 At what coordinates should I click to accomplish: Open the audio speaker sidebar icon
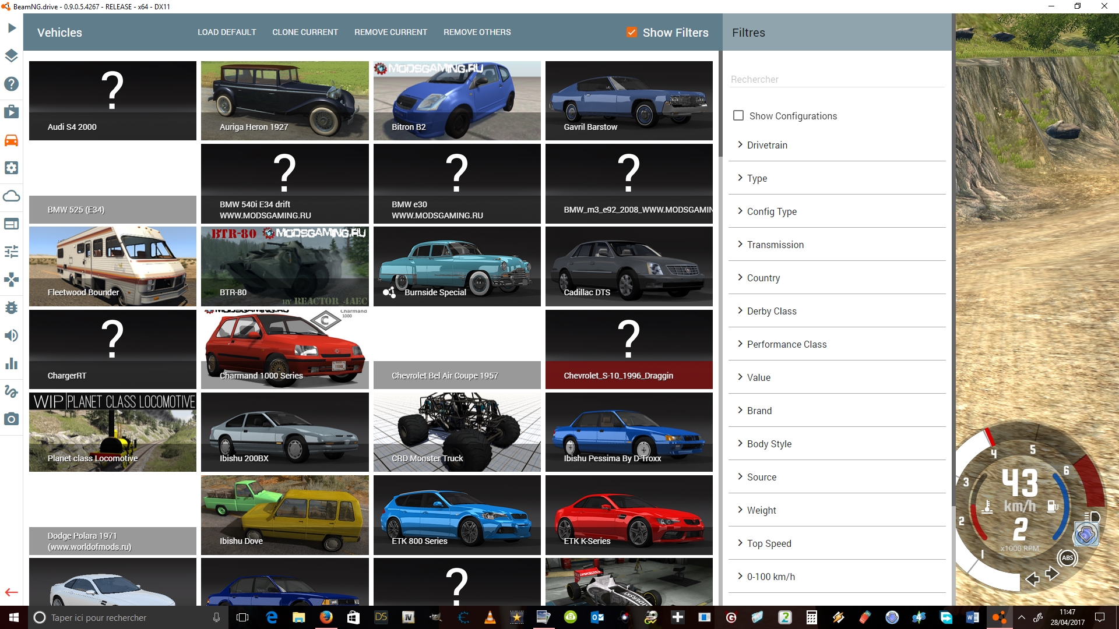[12, 335]
